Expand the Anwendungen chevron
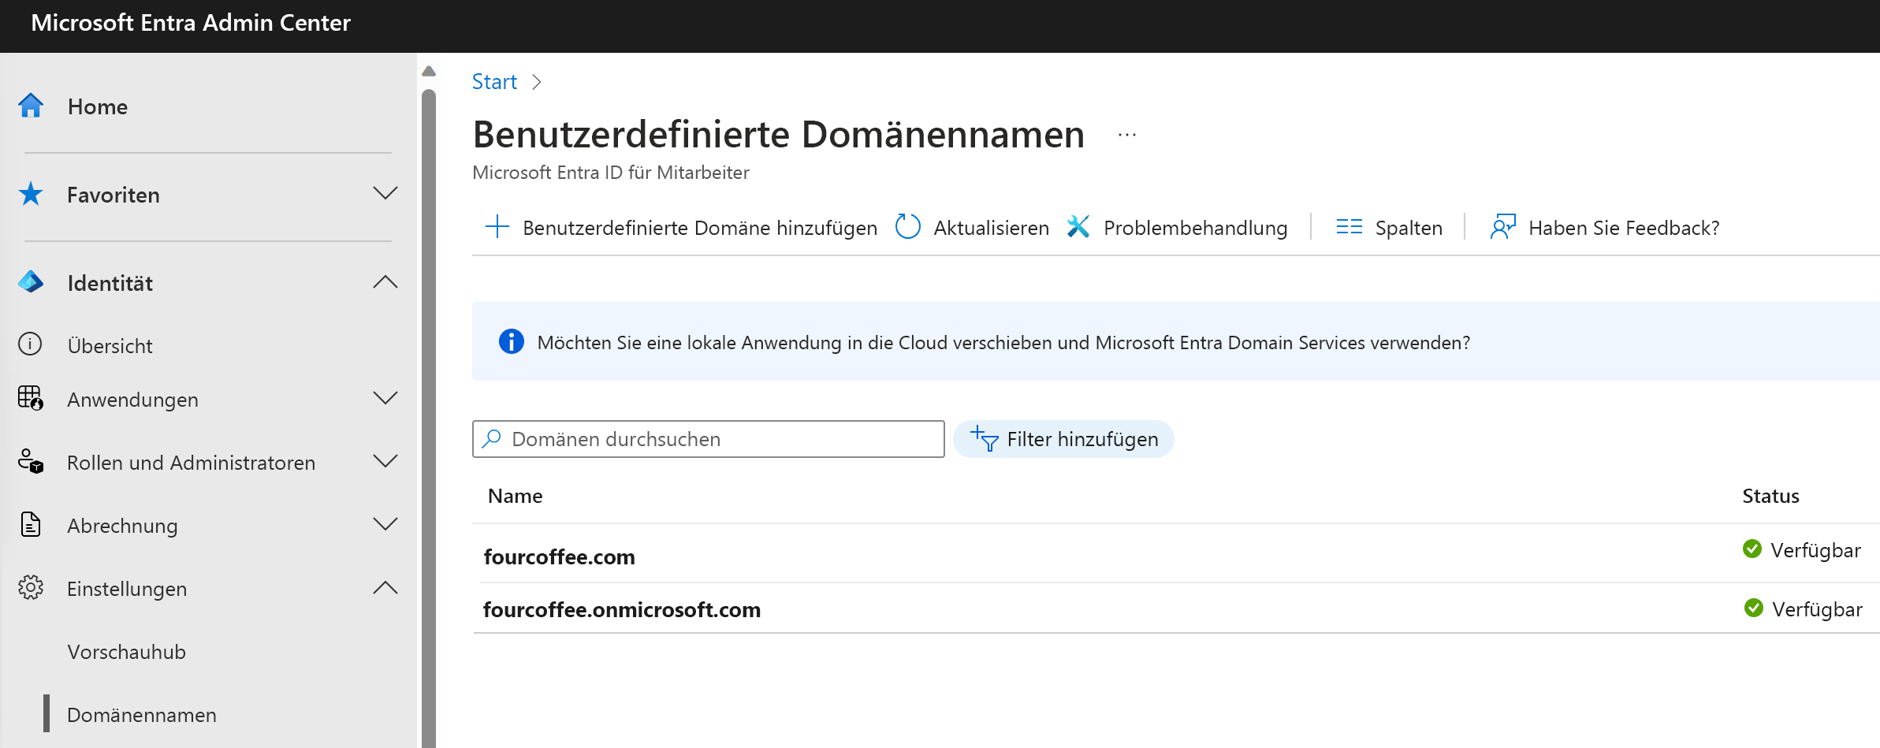Viewport: 1880px width, 748px height. click(x=385, y=398)
